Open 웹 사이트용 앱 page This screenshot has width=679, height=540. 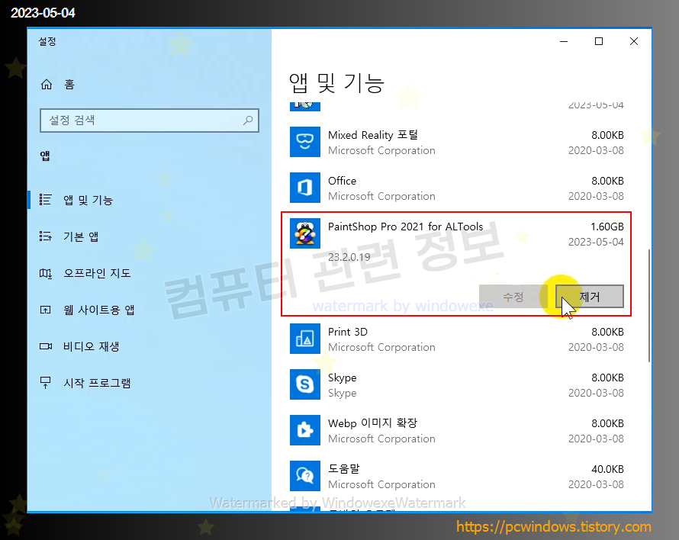[x=99, y=310]
